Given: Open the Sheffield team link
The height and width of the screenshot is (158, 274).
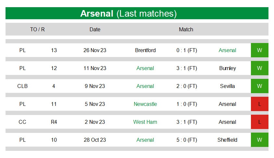Looking at the screenshot, I should coord(227,140).
